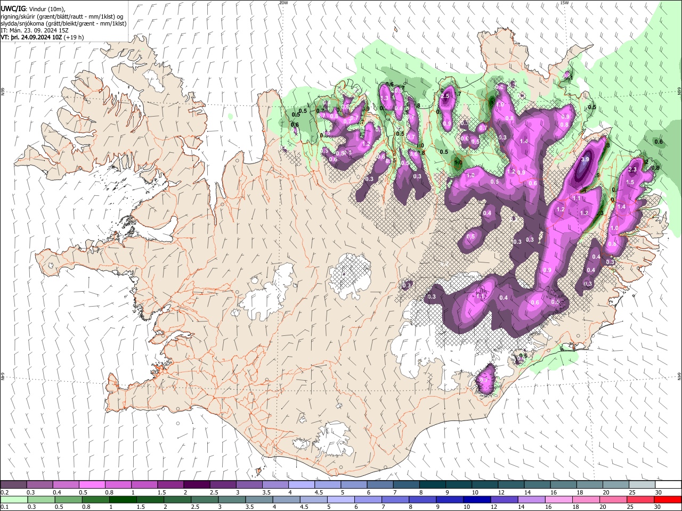The height and width of the screenshot is (511, 682).
Task: Click the '0.1' label under rain legend
Action: pos(4,507)
